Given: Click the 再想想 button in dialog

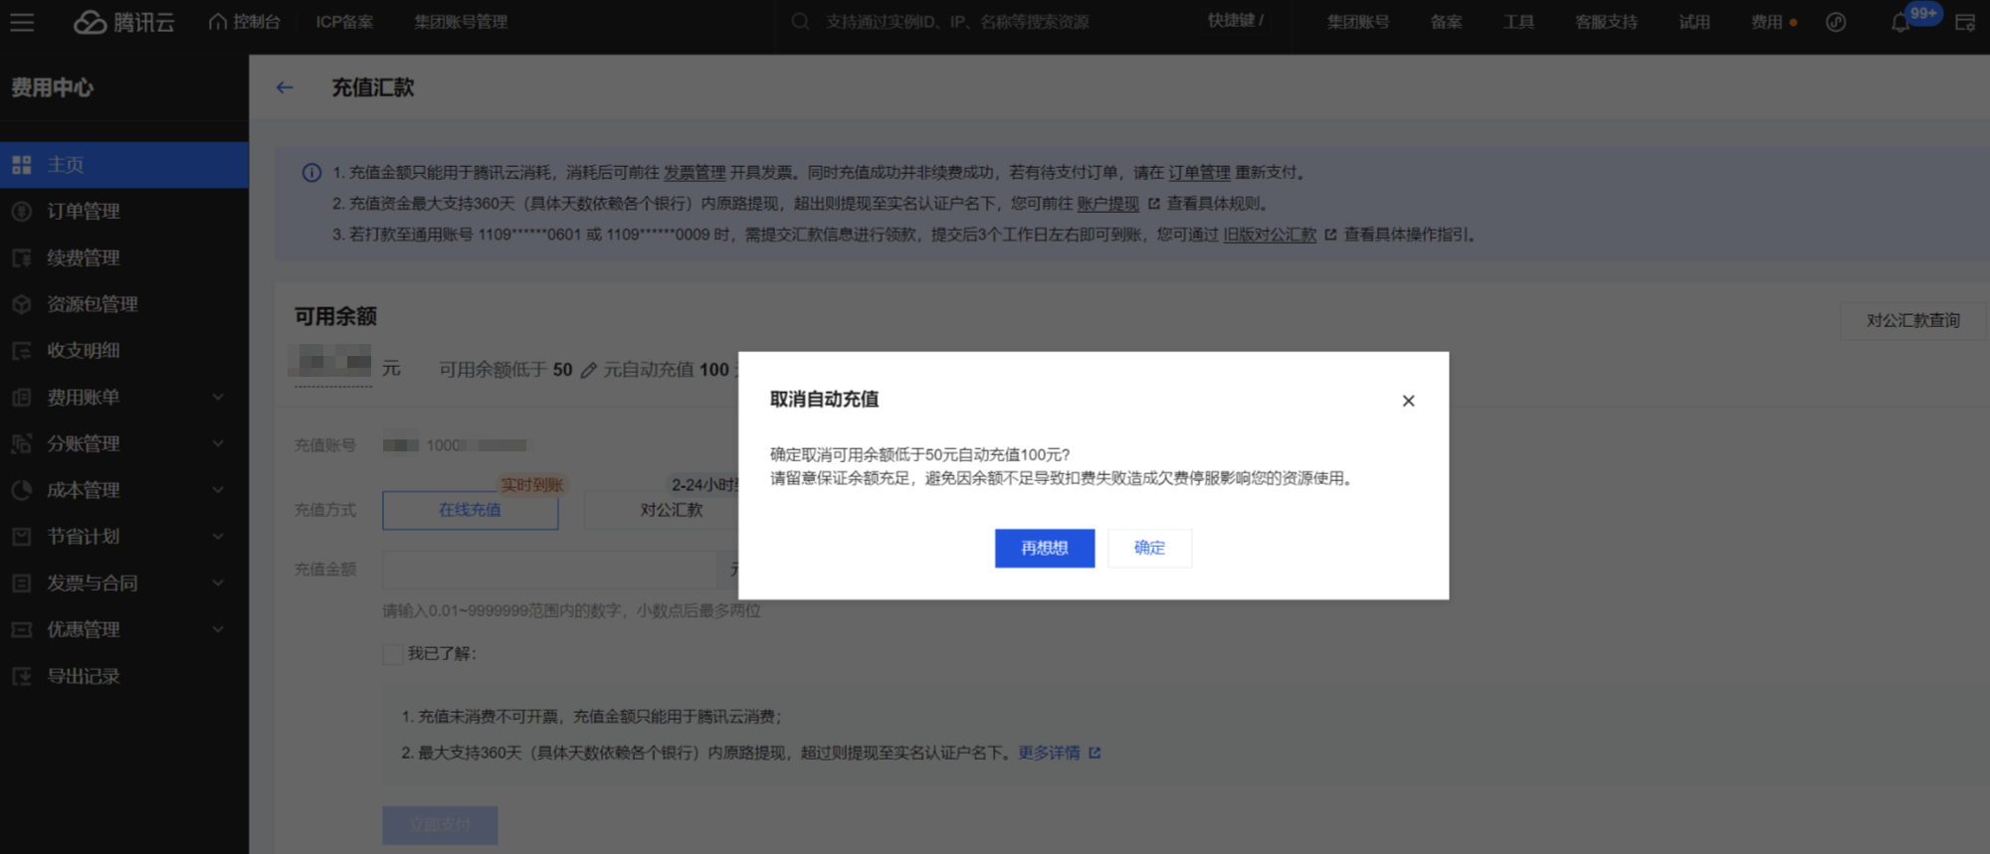Looking at the screenshot, I should (x=1044, y=548).
